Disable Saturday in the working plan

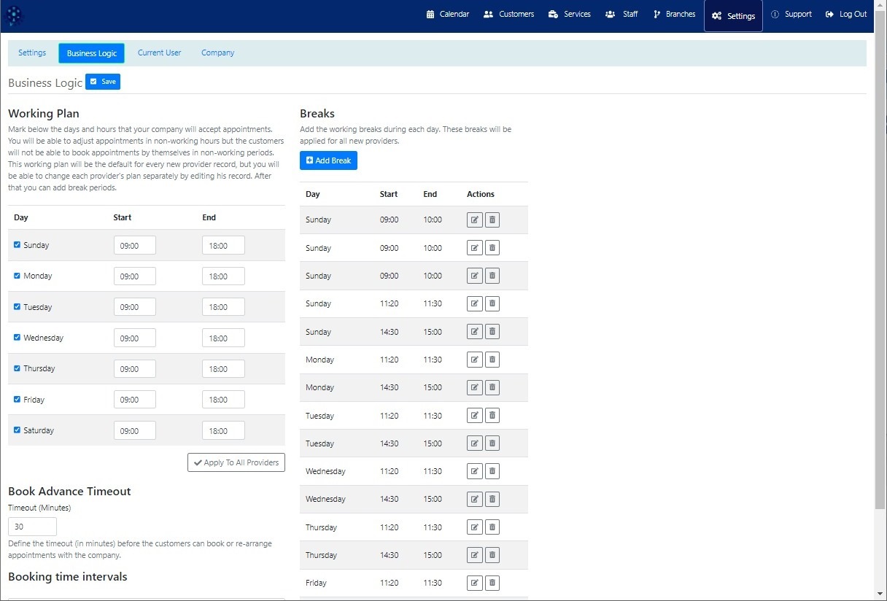18,430
